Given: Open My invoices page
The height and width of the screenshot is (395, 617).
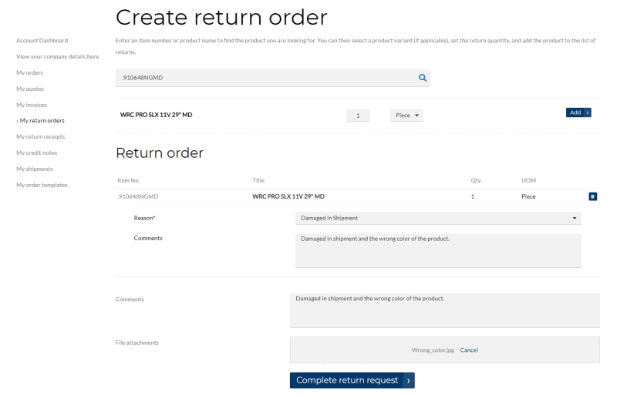Looking at the screenshot, I should (x=32, y=105).
